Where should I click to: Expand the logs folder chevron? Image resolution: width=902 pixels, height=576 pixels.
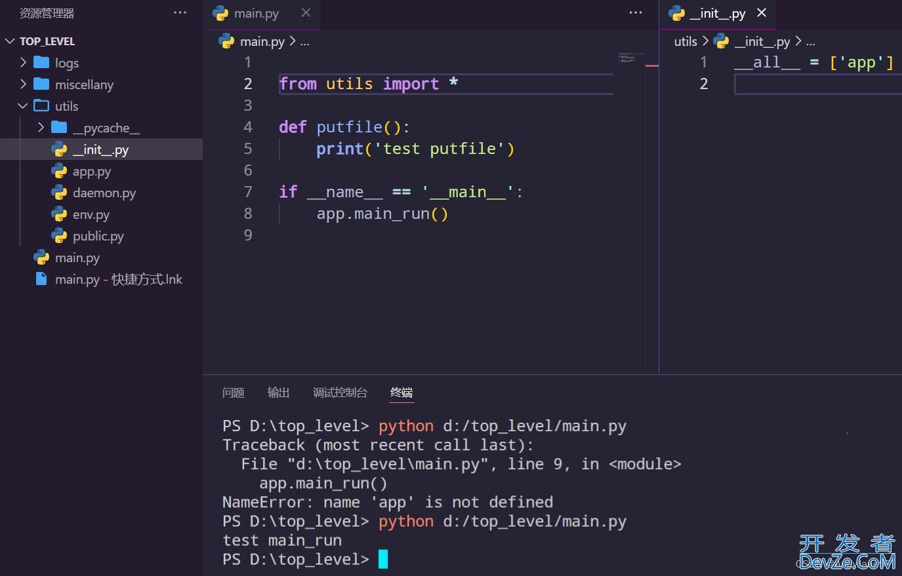click(24, 62)
